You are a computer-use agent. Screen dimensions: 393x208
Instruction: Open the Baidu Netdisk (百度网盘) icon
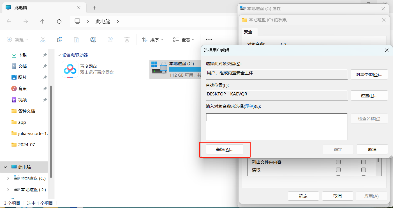[70, 69]
